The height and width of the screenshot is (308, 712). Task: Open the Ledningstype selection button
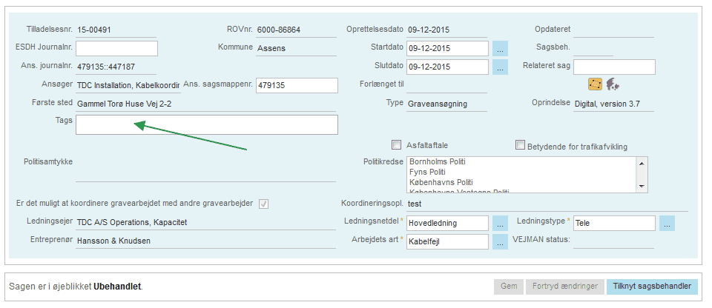click(x=667, y=223)
